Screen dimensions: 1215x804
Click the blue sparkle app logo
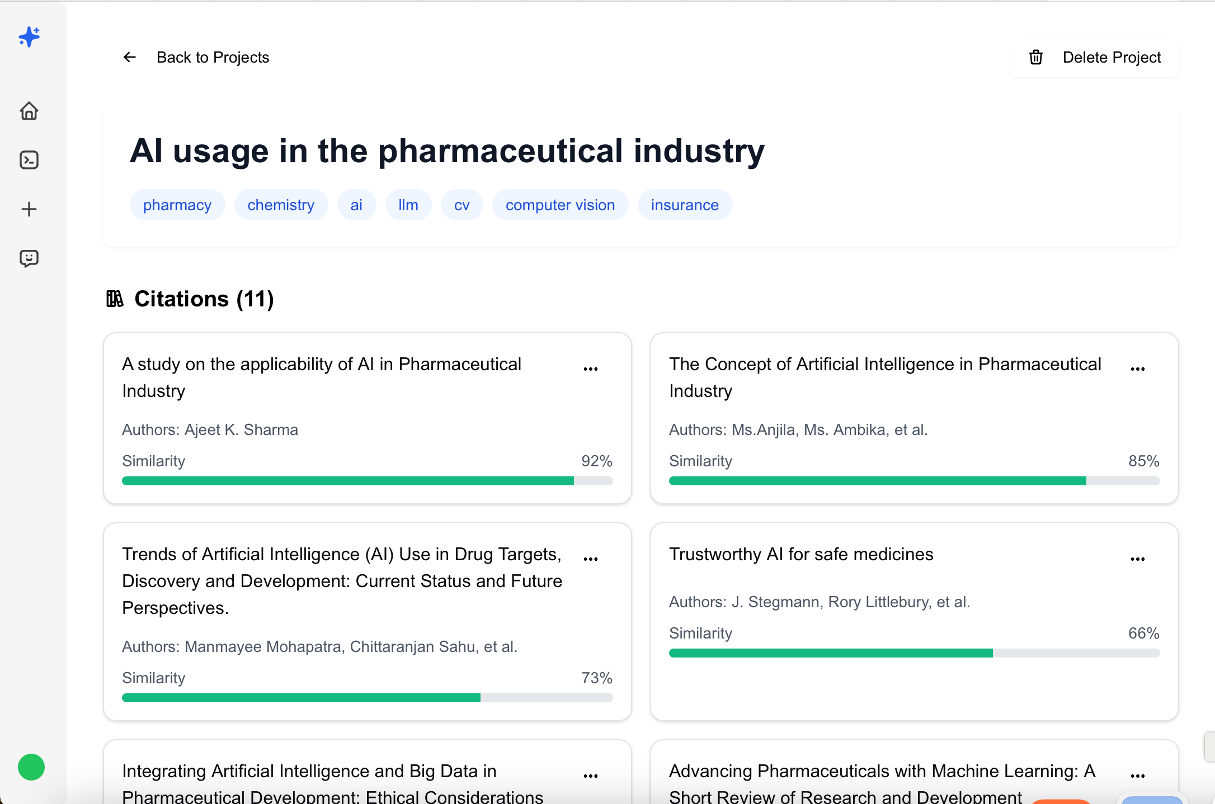click(x=29, y=37)
